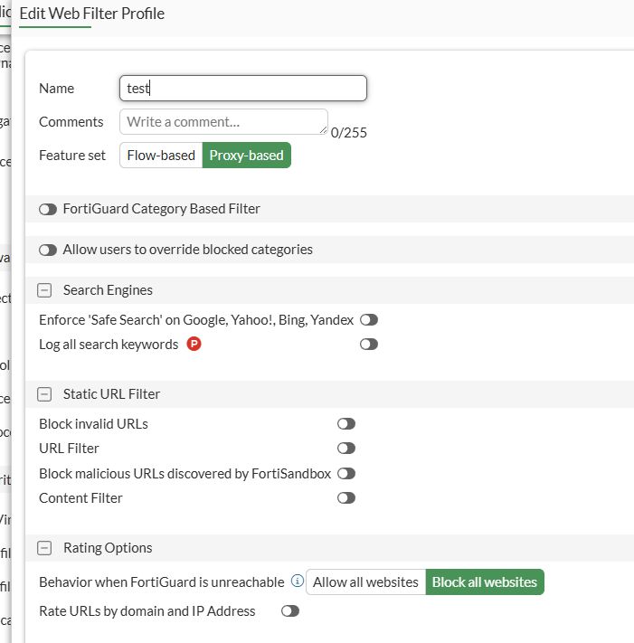
Task: Select Proxy-based feature set
Action: pyautogui.click(x=246, y=156)
